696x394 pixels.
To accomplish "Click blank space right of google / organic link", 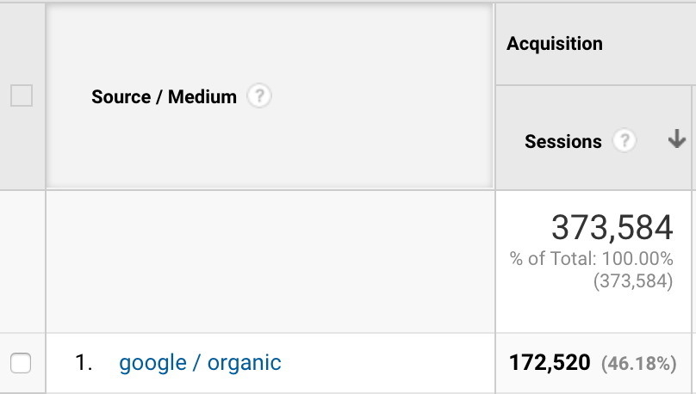I will (x=386, y=363).
